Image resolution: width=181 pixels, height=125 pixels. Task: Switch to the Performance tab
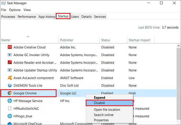pos(27,17)
